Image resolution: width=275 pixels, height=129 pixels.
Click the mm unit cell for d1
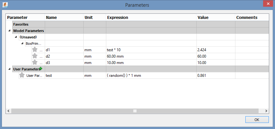point(95,50)
